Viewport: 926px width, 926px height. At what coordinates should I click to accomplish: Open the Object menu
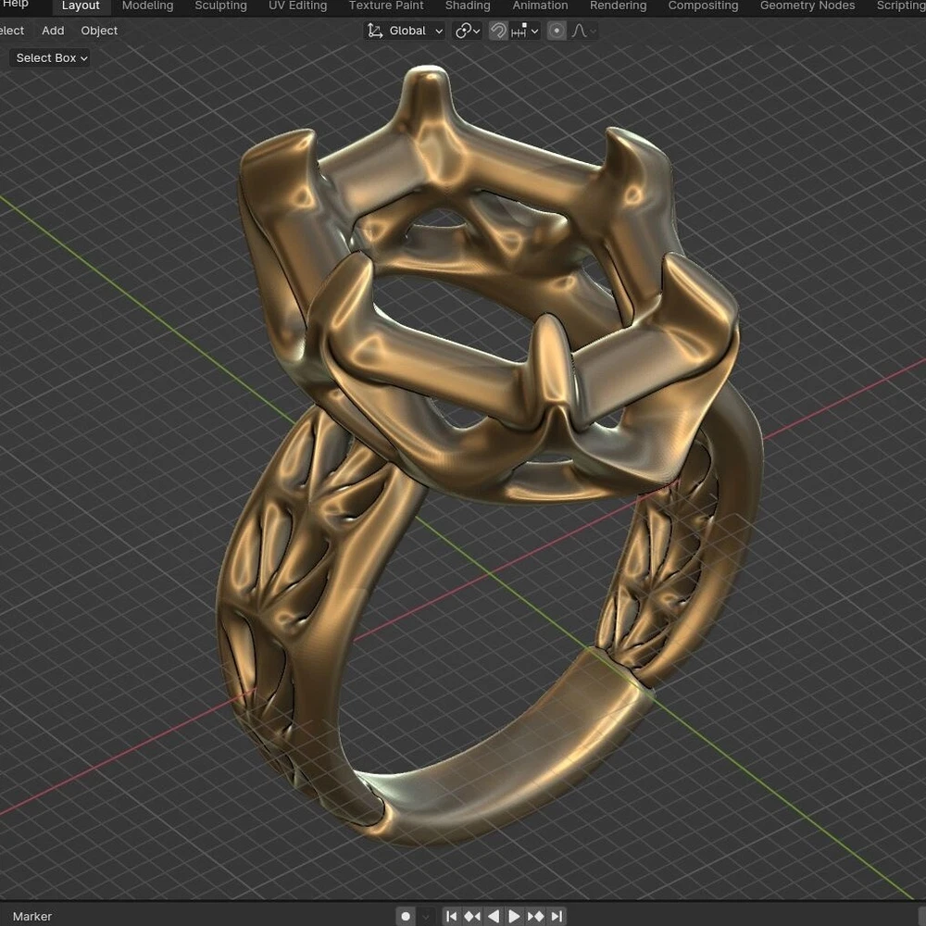[x=99, y=31]
